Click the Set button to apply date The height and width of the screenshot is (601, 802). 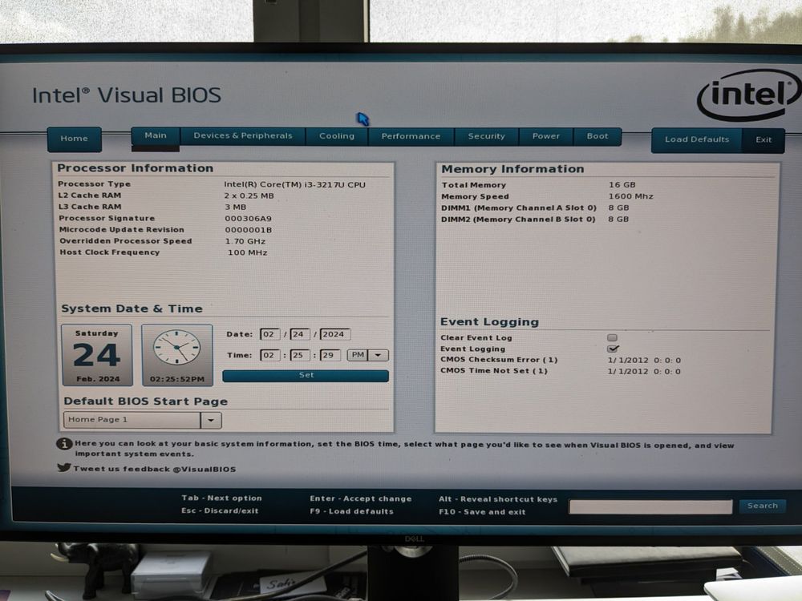pos(306,374)
